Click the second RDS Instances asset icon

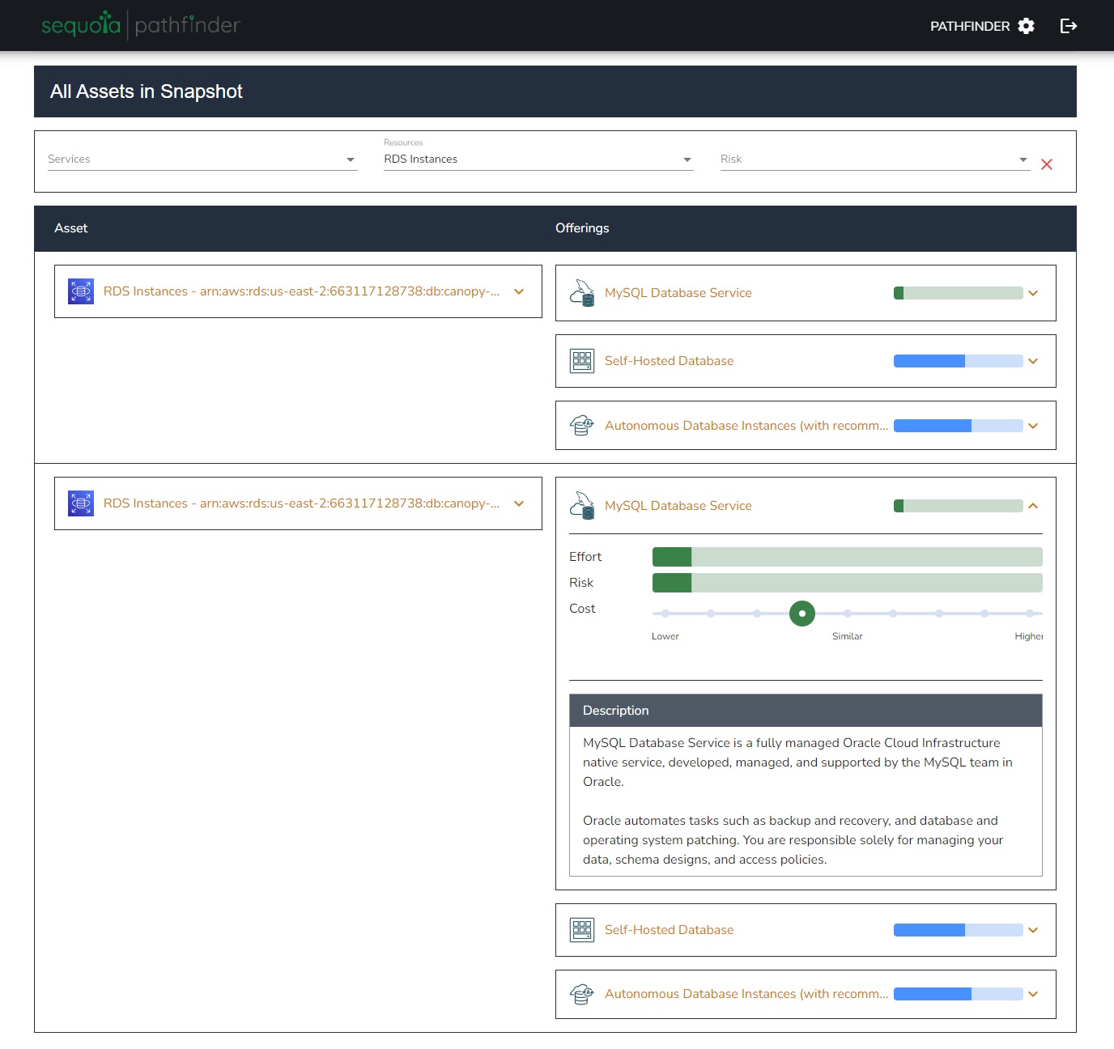pyautogui.click(x=81, y=503)
